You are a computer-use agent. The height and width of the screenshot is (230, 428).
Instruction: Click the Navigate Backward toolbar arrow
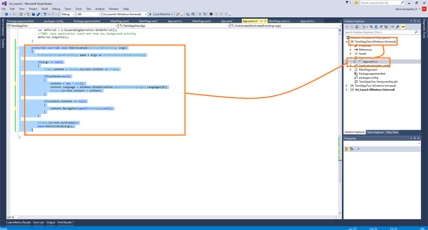6,14
